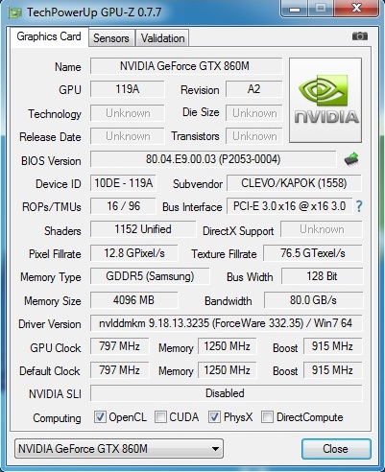Screen dimensions: 385x472
Task: Open the GPU selection dropdown
Action: tap(119, 449)
